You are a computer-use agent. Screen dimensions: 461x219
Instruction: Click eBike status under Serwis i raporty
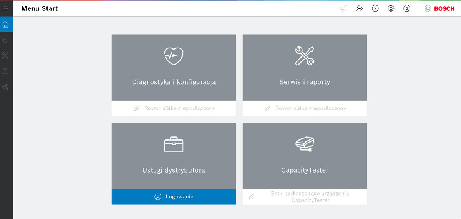tap(305, 108)
